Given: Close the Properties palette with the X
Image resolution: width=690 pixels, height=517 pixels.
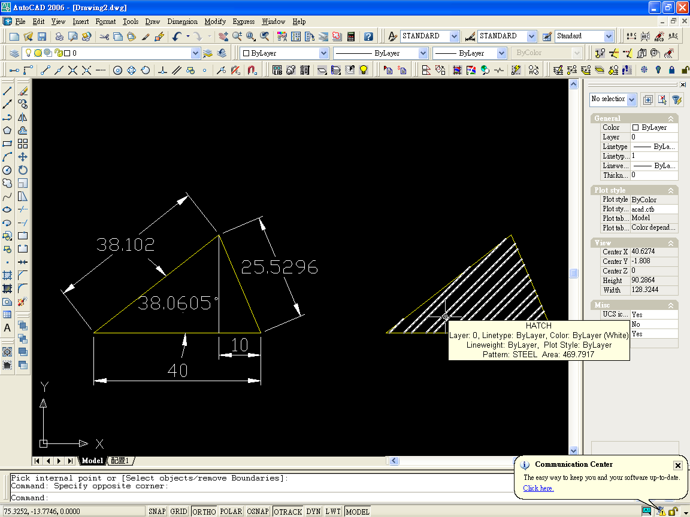Looking at the screenshot, I should click(x=683, y=84).
